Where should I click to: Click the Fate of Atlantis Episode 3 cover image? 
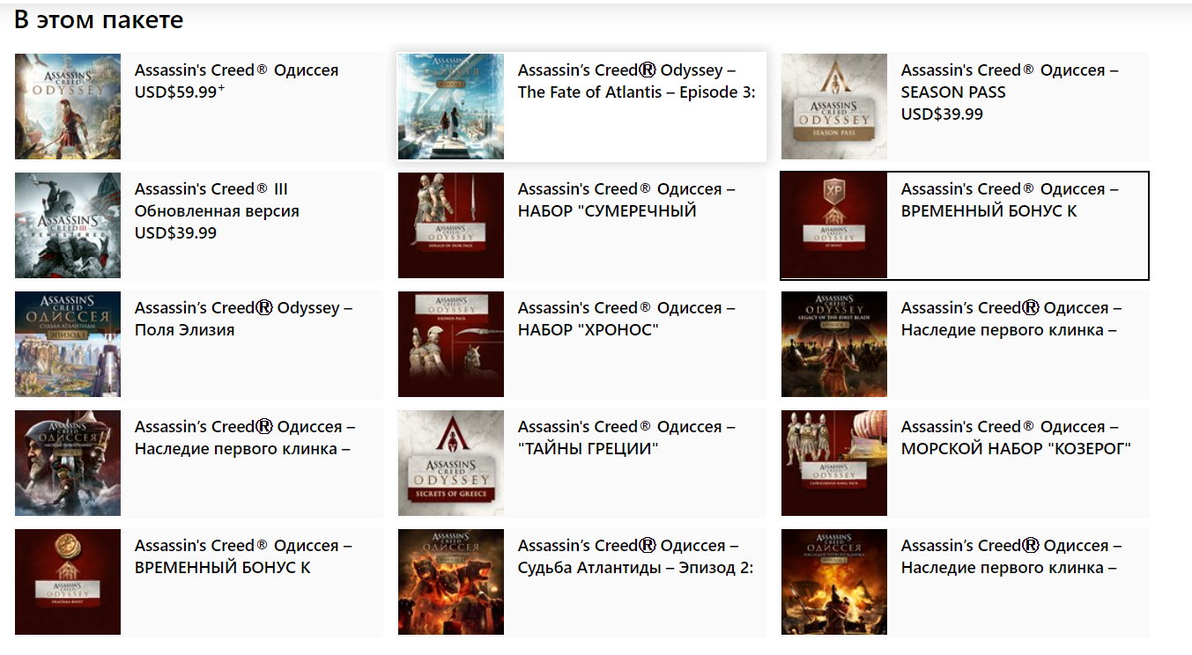pos(451,107)
